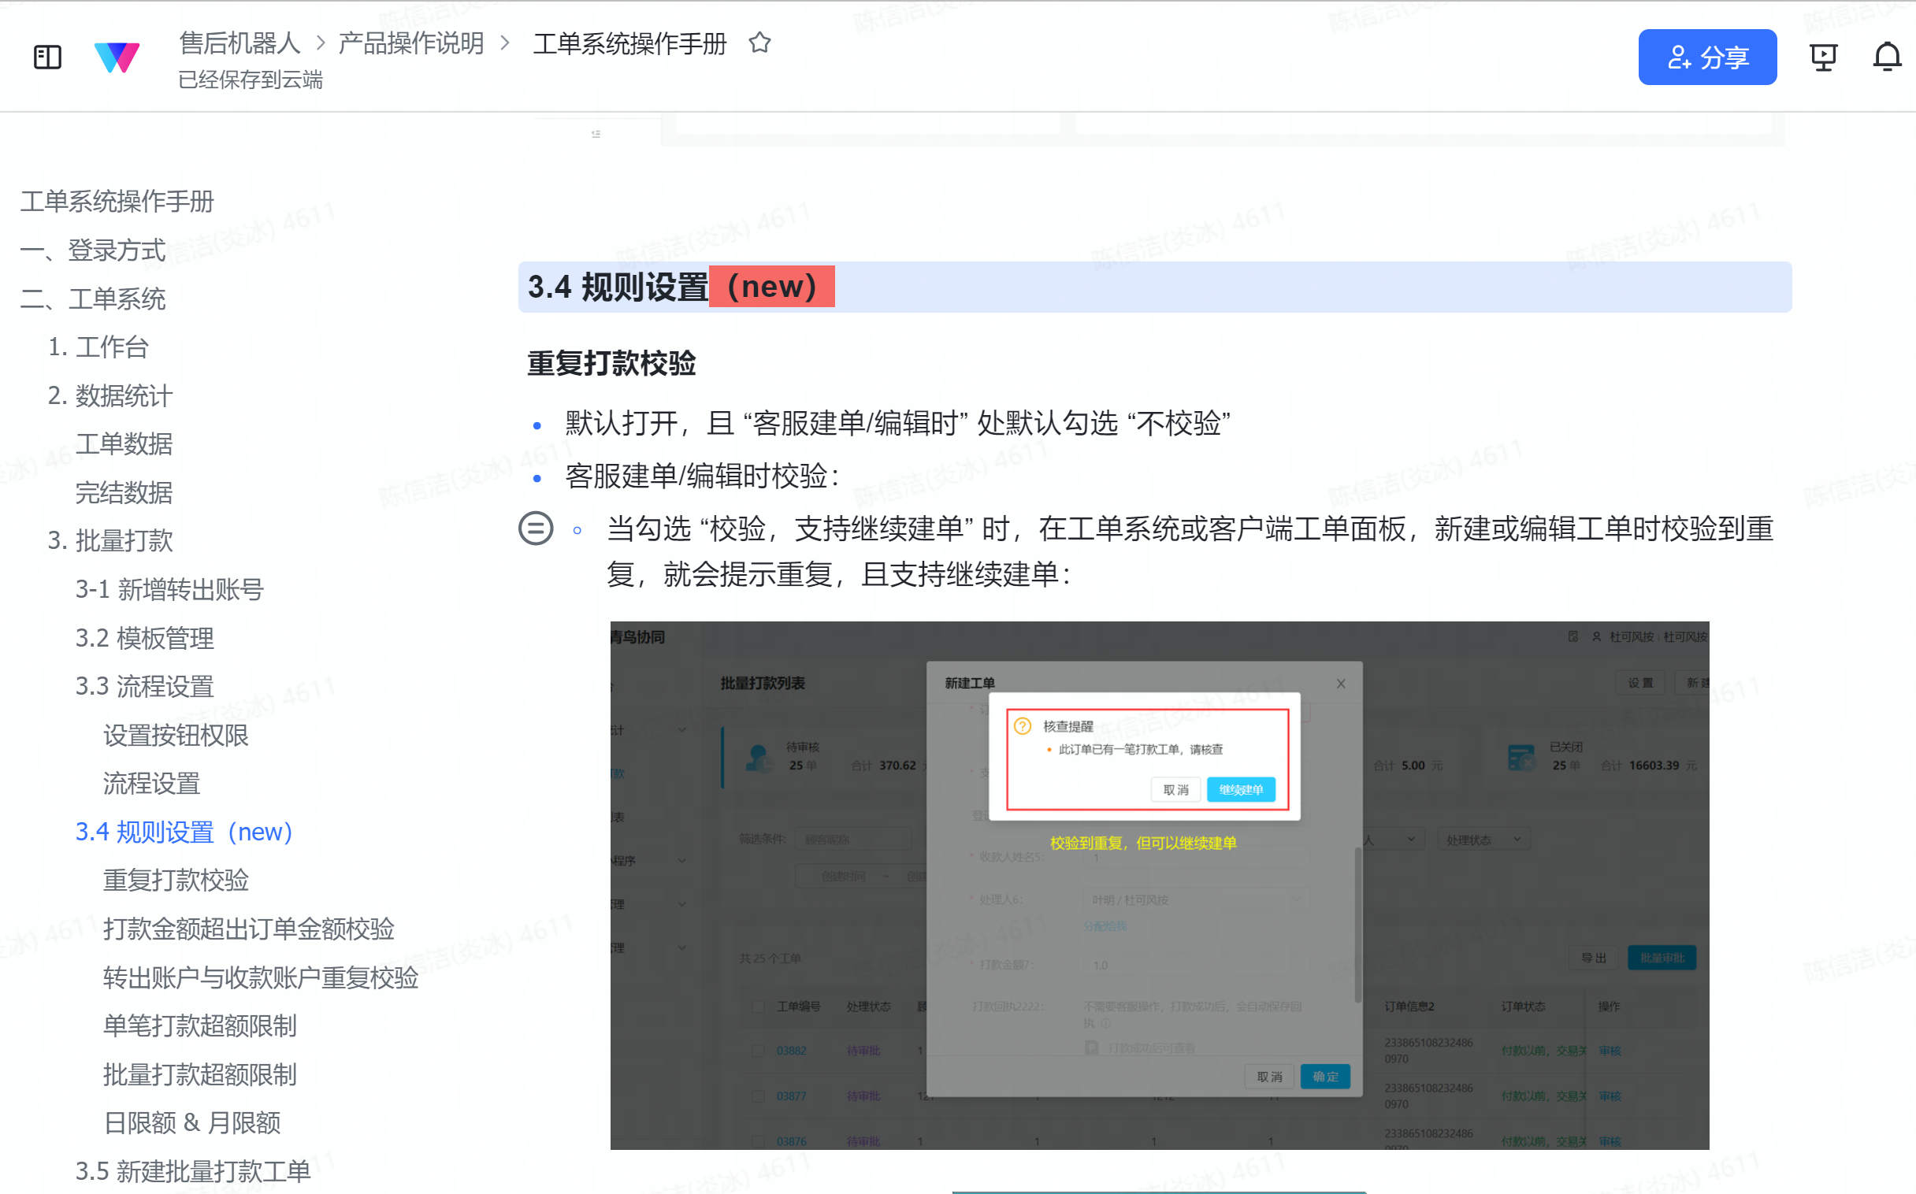Jump to 打款金额超出订单金额校验
The height and width of the screenshot is (1194, 1916).
pyautogui.click(x=249, y=929)
